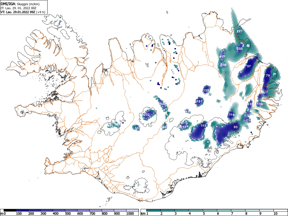Viewport: 288px width, 216px height.
Task: Pick the 9–10 km palest legend swatch
Action: click(266, 210)
